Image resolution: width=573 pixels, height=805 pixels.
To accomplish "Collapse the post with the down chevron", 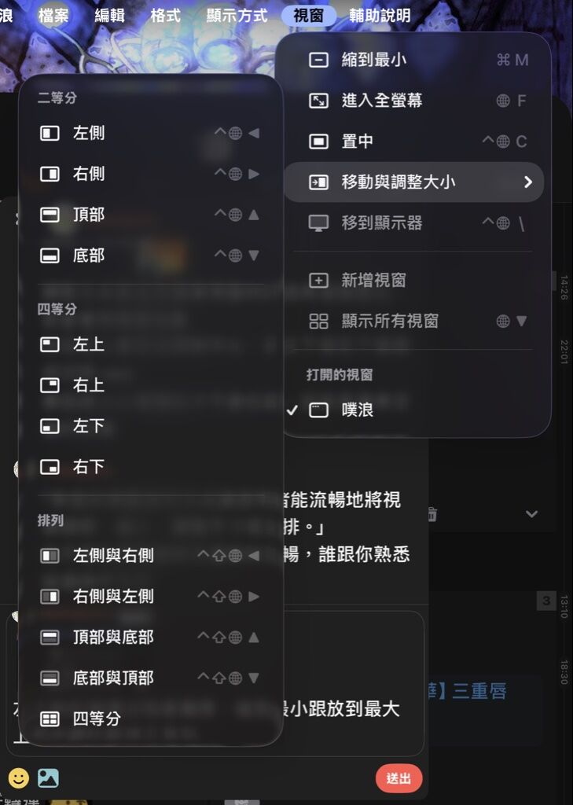I will tap(532, 514).
